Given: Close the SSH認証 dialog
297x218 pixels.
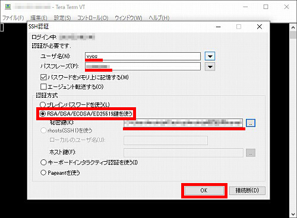Looking at the screenshot, I should click(260, 27).
